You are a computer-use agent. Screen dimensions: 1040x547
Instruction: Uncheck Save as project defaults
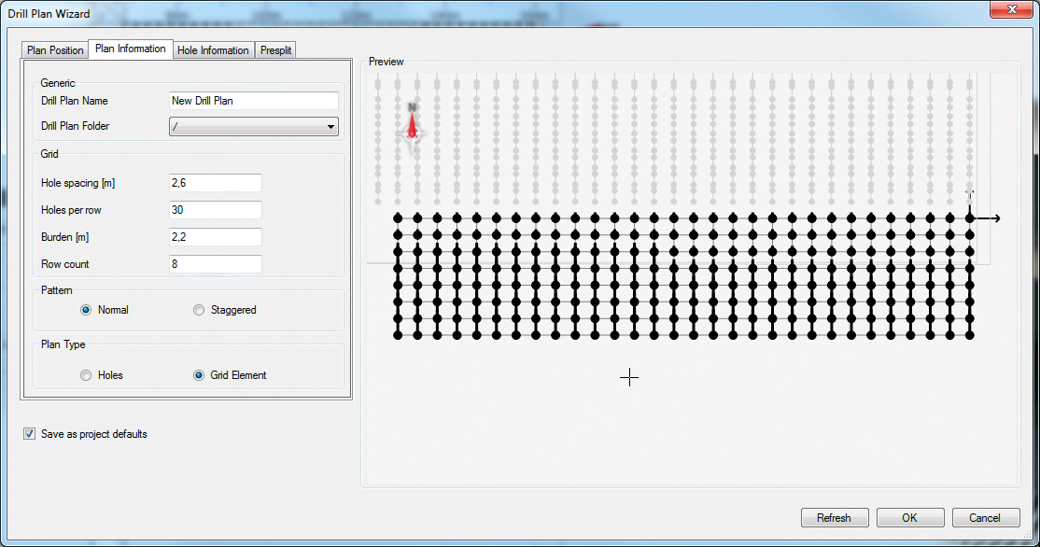pyautogui.click(x=29, y=433)
